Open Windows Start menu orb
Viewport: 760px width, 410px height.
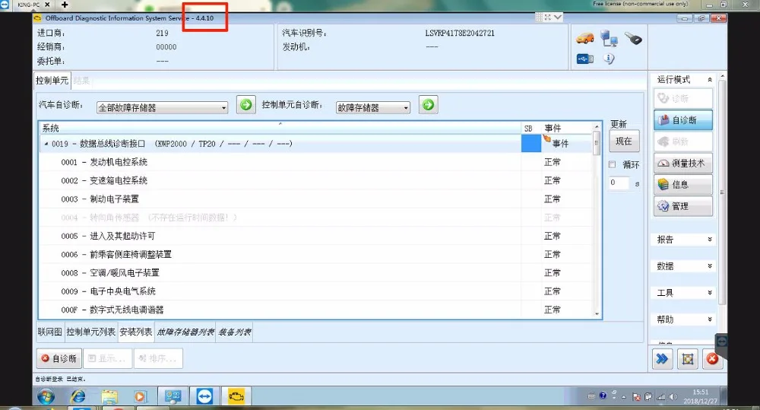click(x=46, y=397)
